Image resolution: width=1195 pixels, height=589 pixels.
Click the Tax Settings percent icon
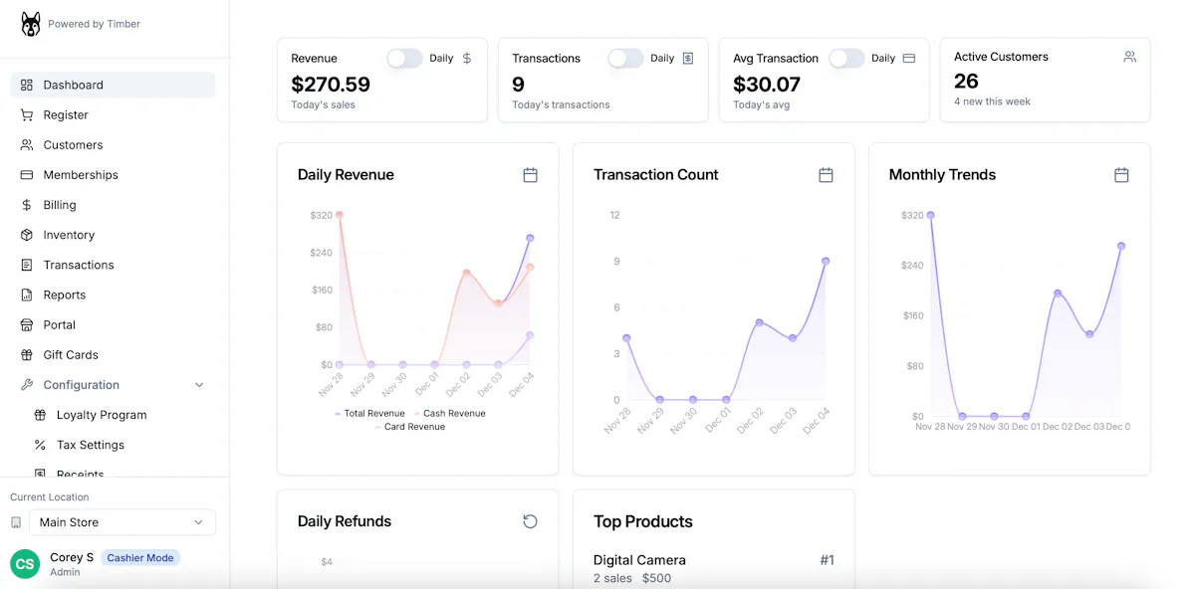tap(40, 445)
